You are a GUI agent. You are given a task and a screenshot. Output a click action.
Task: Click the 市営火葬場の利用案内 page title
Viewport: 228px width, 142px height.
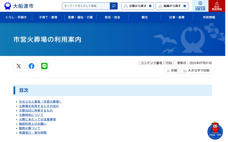tap(47, 39)
